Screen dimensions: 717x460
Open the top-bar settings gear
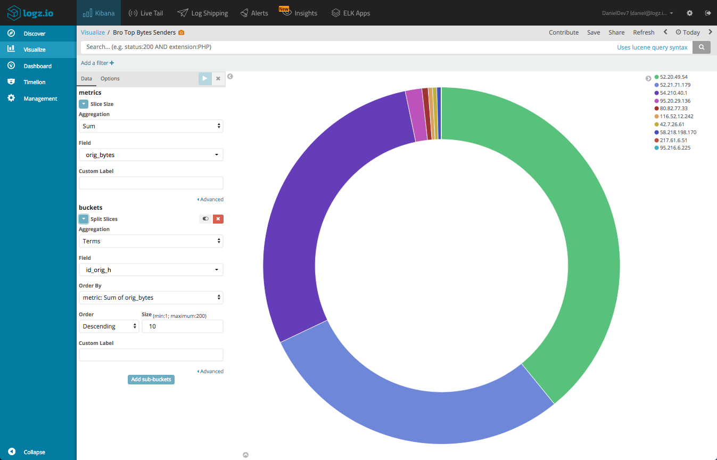coord(690,13)
